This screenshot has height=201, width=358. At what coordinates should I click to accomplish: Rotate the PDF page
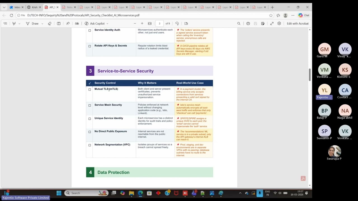click(177, 23)
